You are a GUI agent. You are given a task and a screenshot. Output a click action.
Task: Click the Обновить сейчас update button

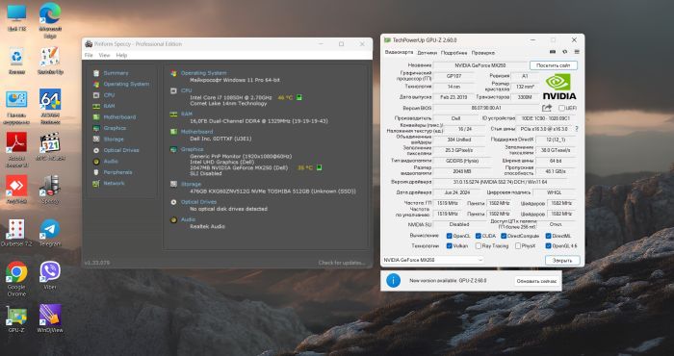tap(537, 281)
